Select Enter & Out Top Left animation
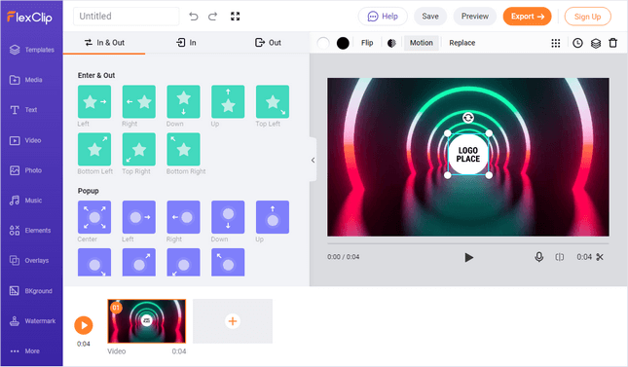The width and height of the screenshot is (628, 367). (x=273, y=102)
